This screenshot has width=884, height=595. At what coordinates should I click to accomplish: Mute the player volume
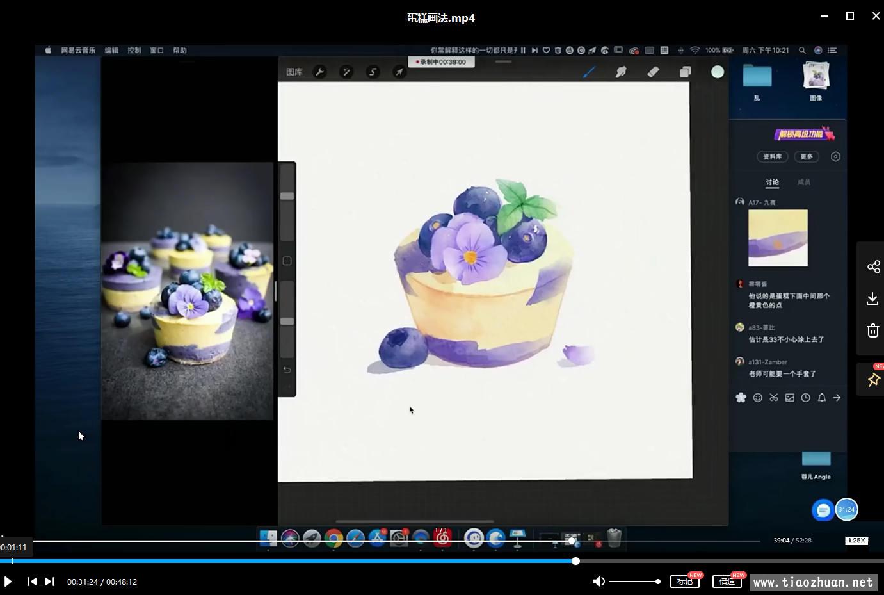(598, 582)
